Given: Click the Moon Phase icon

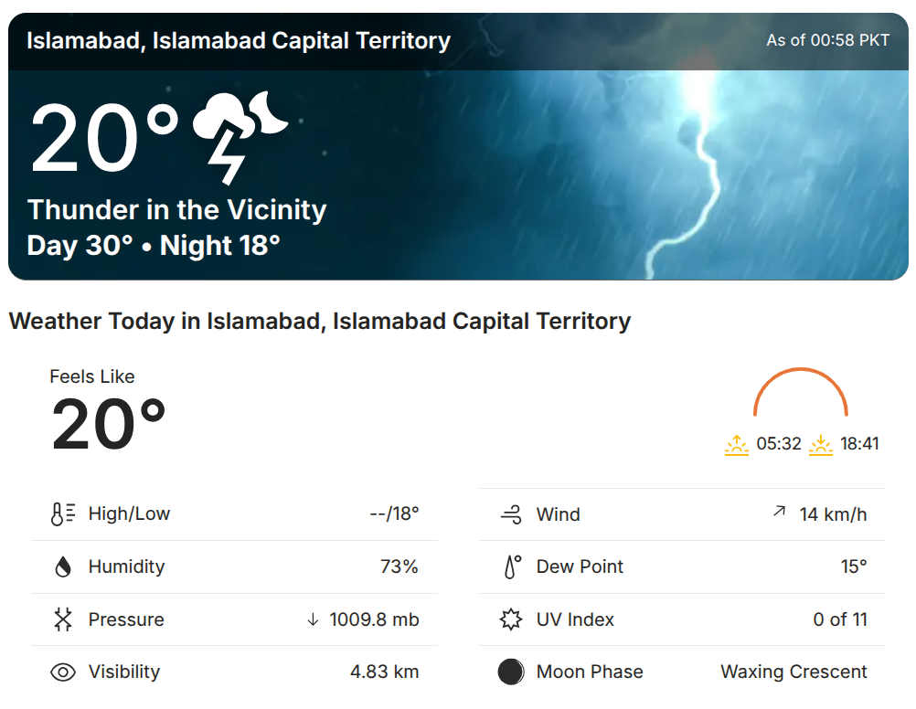Looking at the screenshot, I should coord(511,672).
